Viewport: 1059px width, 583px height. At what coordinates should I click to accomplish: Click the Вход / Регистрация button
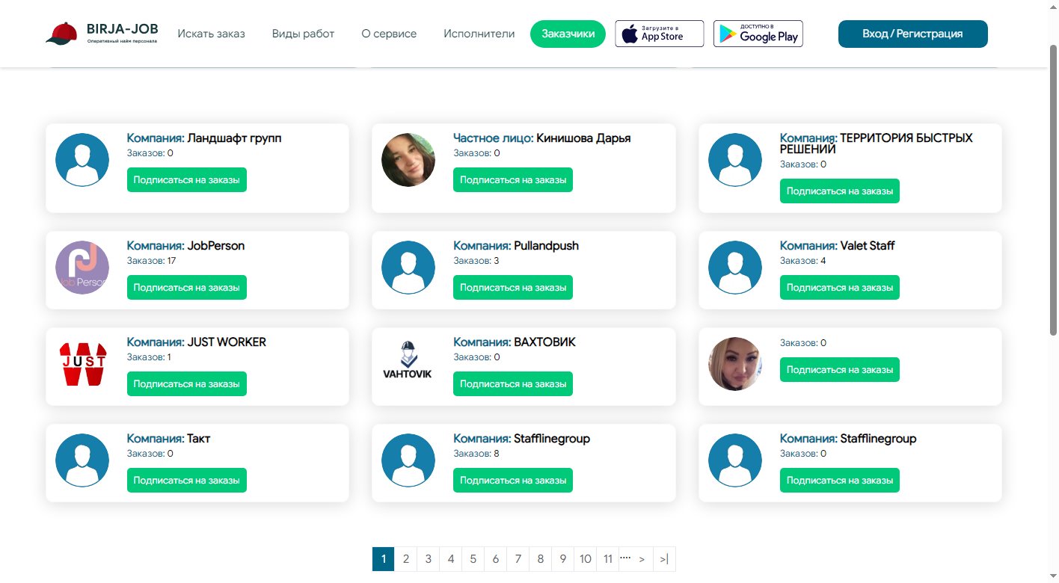912,34
